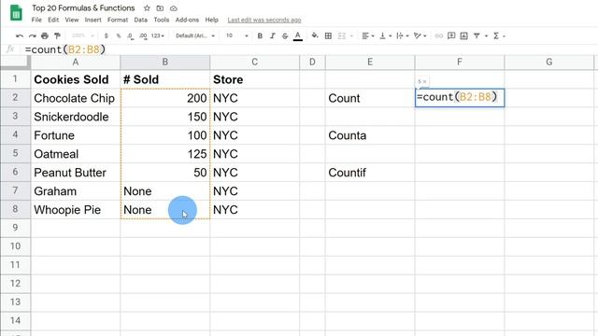Select the Whoopie Pie cell
This screenshot has height=336, width=598.
tap(76, 209)
